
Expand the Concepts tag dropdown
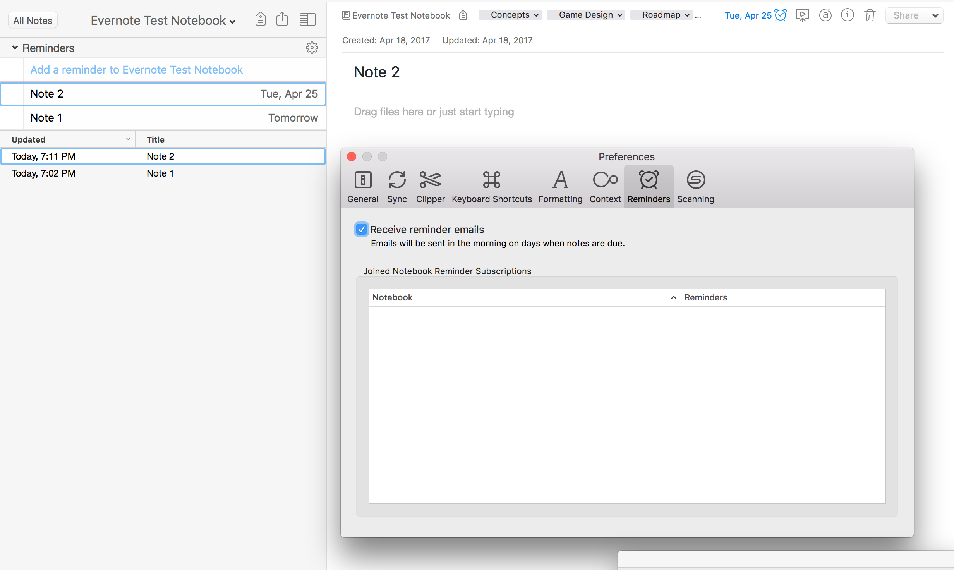[510, 15]
